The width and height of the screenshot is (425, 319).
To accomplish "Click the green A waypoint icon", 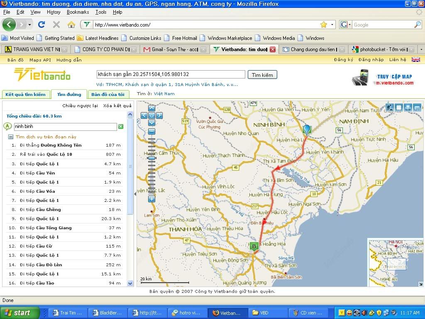I will coord(7,126).
